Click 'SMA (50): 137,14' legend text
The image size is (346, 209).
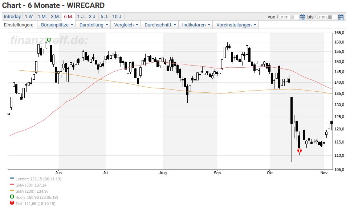coord(31,185)
